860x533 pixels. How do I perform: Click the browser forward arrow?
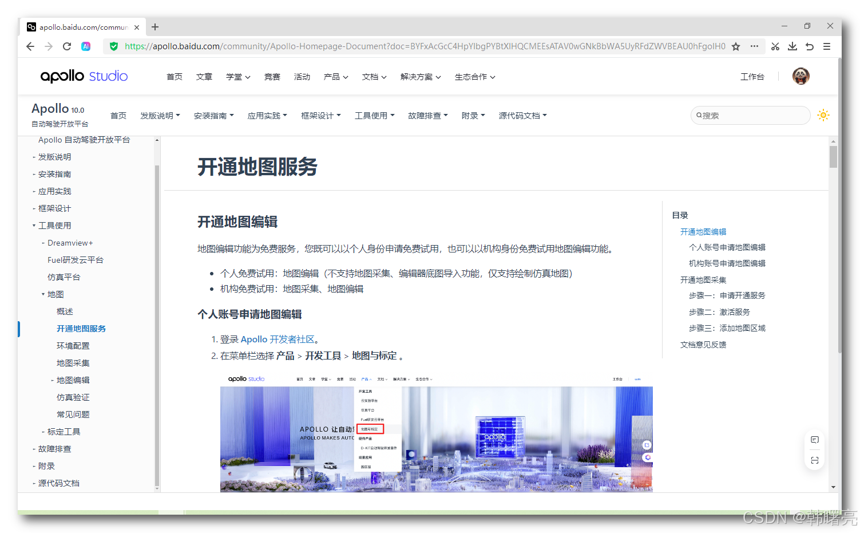click(x=49, y=46)
